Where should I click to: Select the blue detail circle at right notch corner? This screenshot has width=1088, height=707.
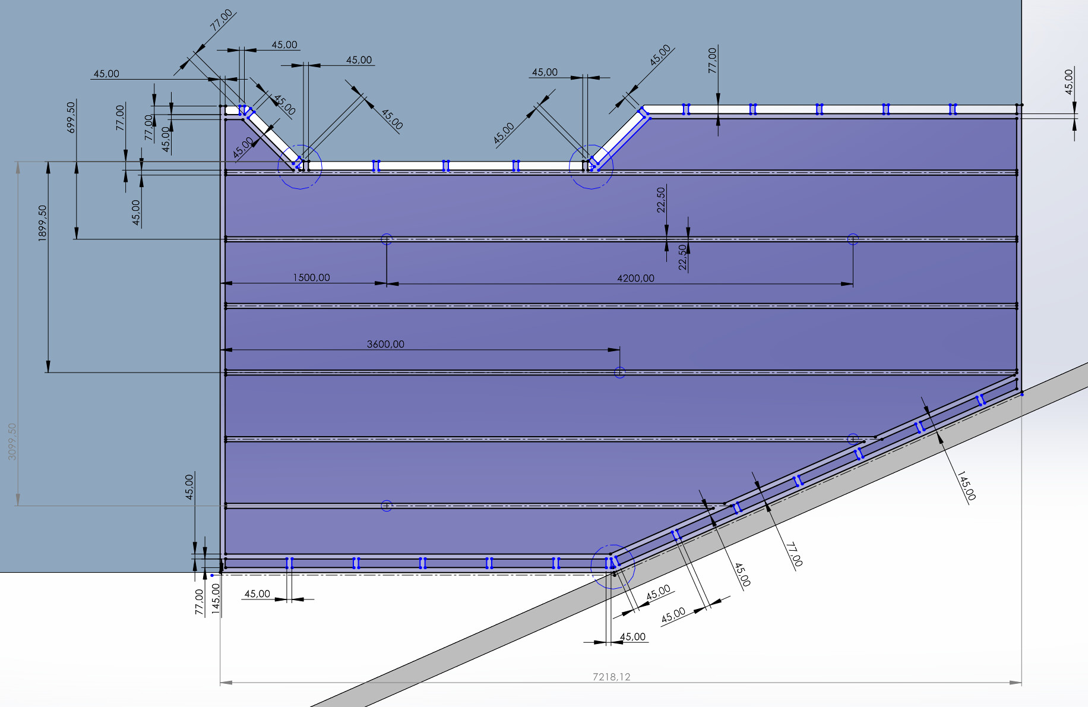(x=591, y=167)
